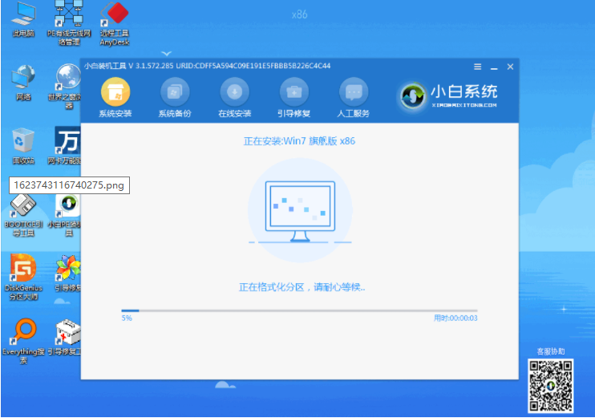Open the 在线安装 tab icon
595x418 pixels.
[x=234, y=92]
